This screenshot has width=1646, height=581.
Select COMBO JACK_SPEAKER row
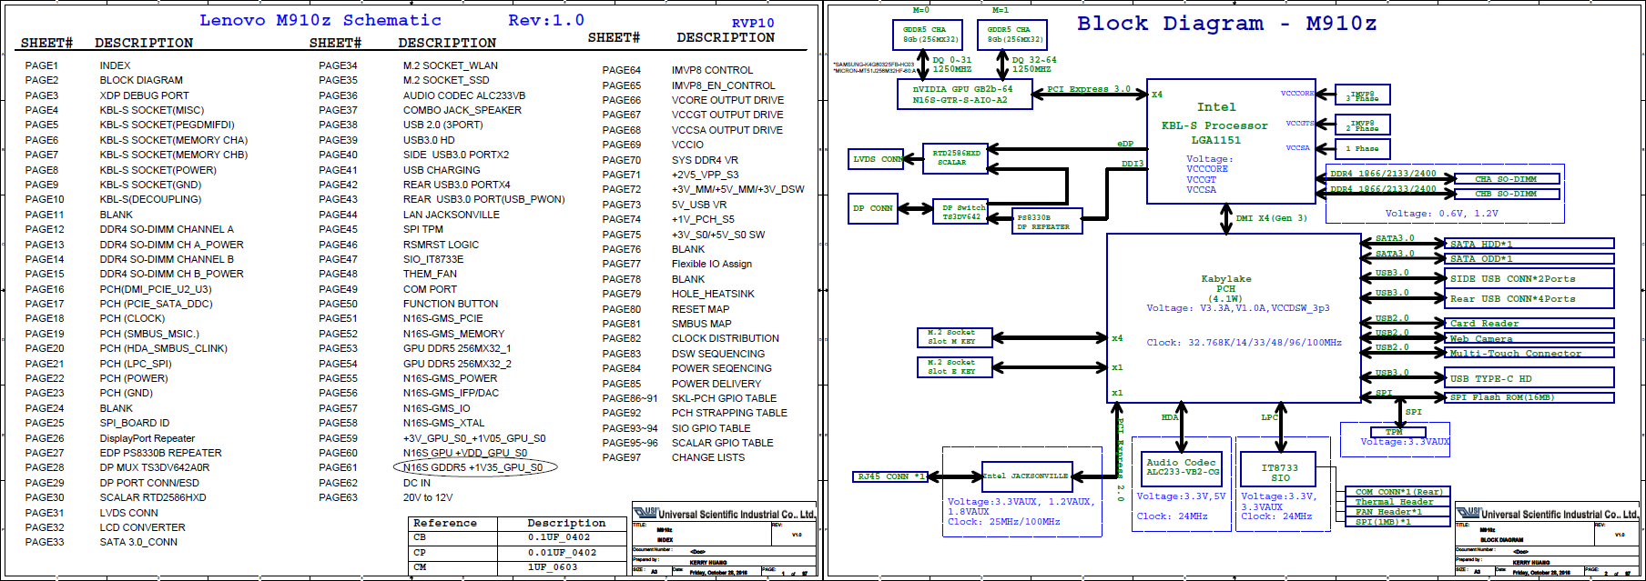tap(421, 110)
